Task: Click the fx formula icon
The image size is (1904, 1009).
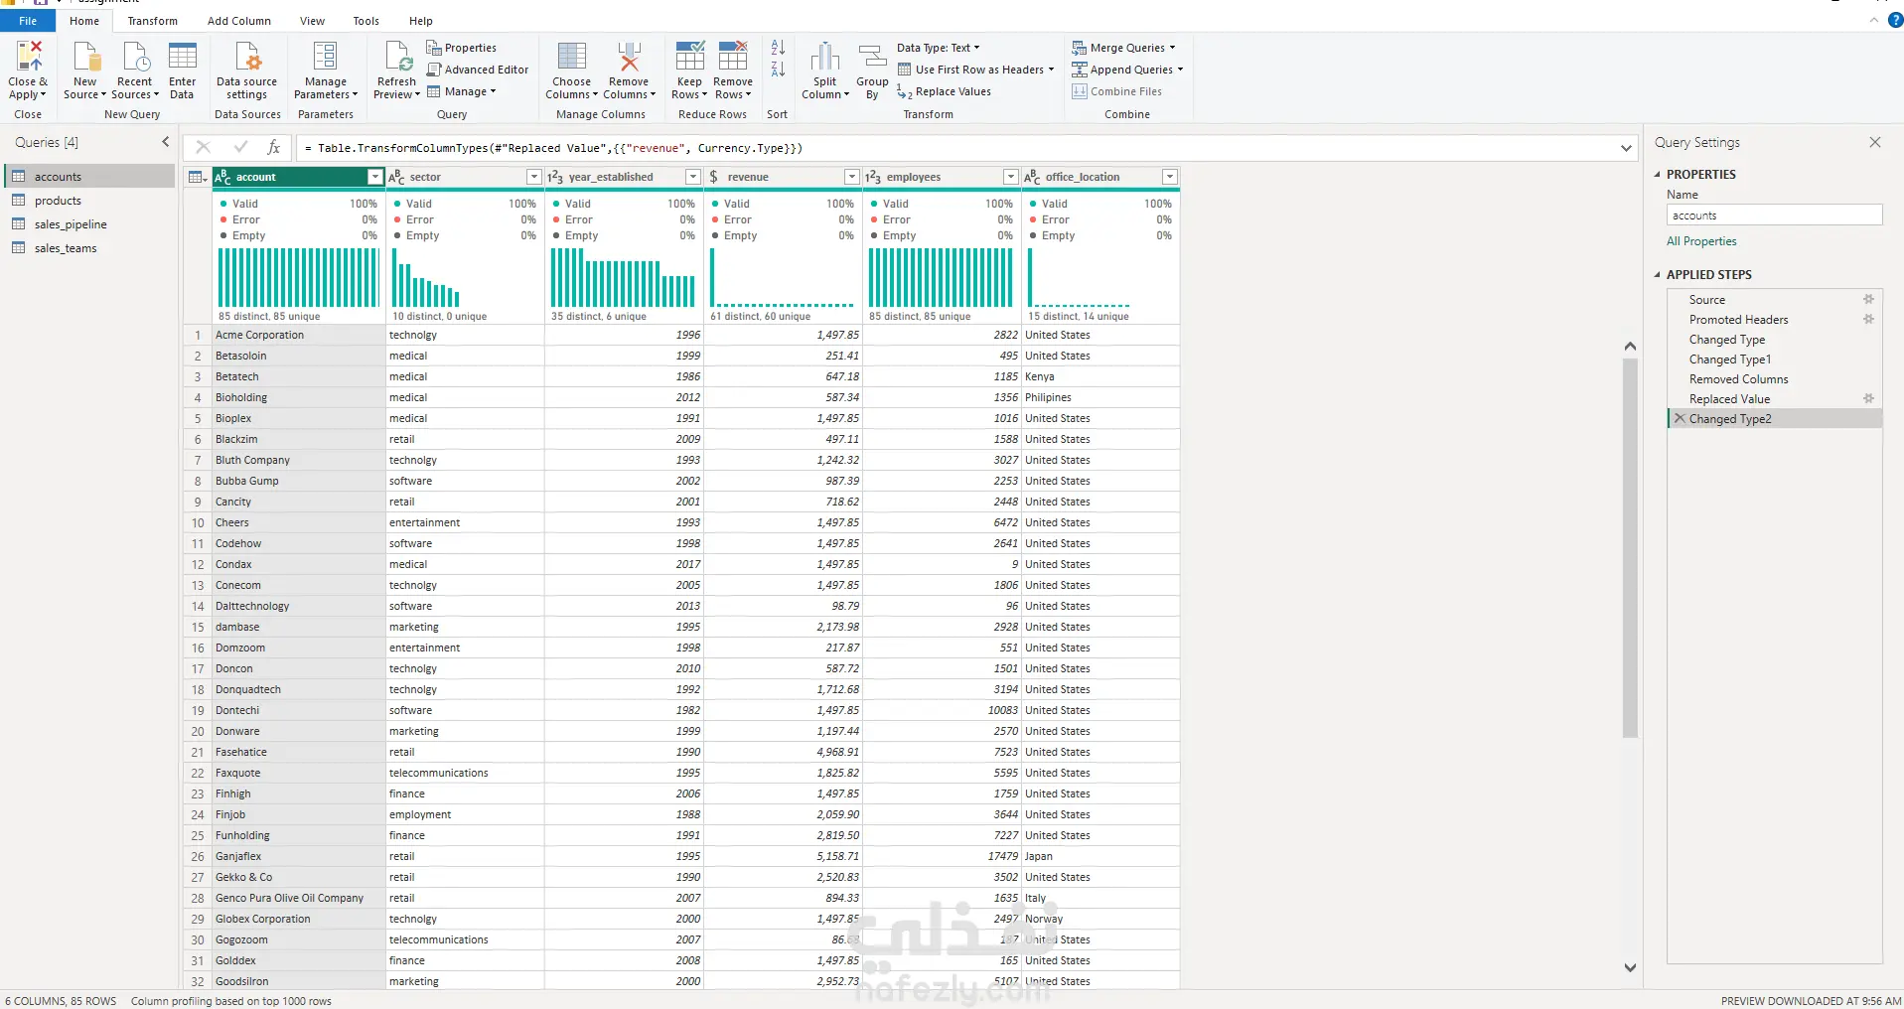Action: click(x=274, y=148)
